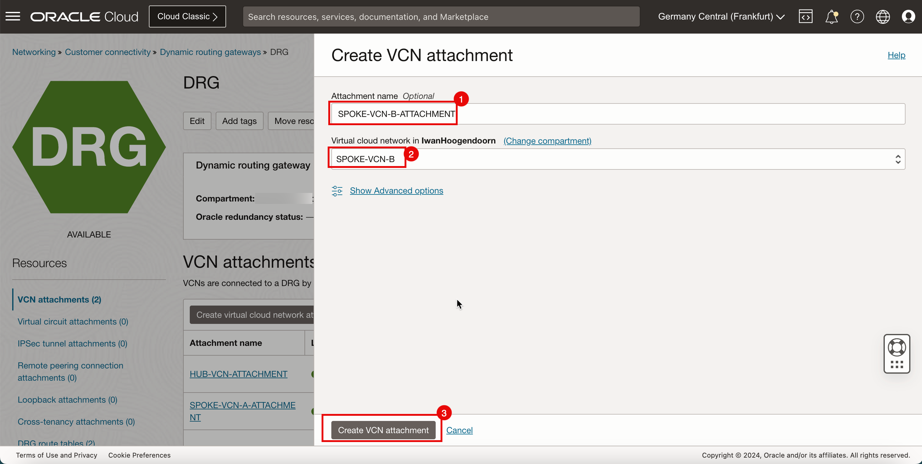Click the help question mark icon

click(856, 16)
